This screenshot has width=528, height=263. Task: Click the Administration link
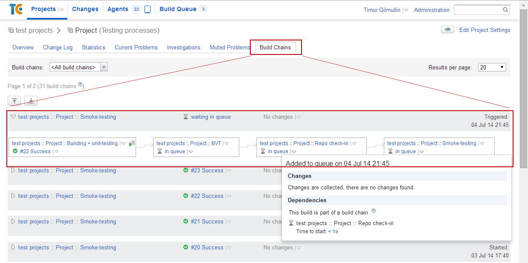tap(432, 10)
